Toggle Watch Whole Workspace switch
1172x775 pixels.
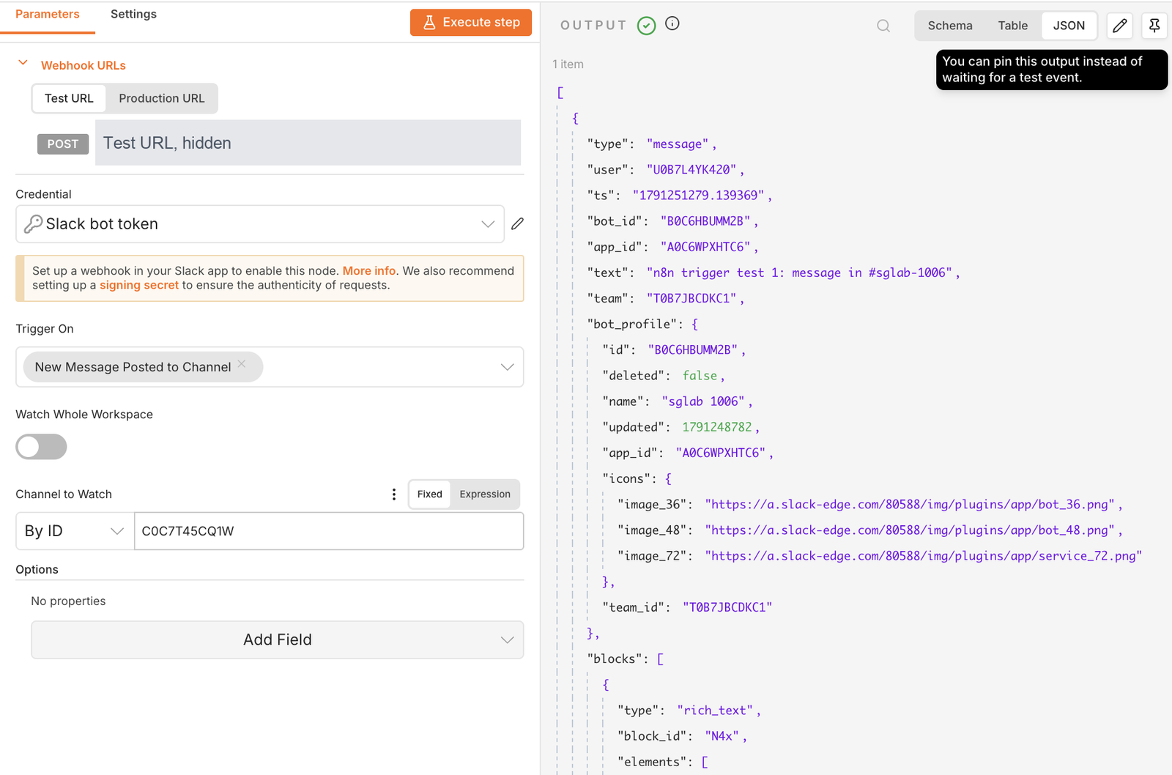click(x=41, y=447)
